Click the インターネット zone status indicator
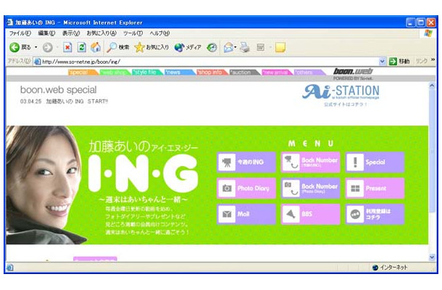The width and height of the screenshot is (442, 290). tap(390, 268)
